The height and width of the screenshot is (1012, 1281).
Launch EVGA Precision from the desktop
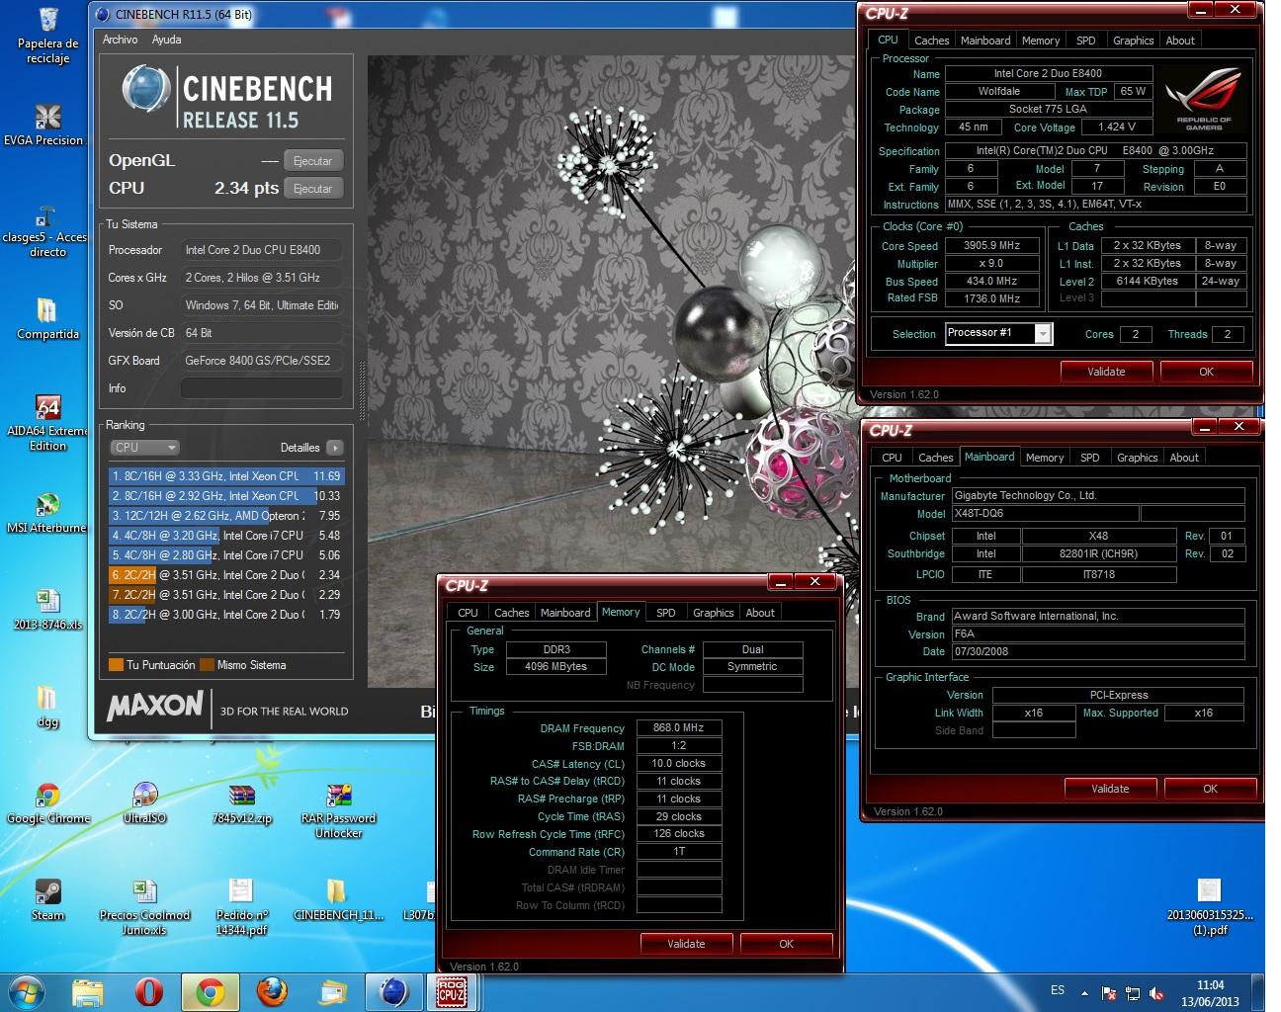43,126
